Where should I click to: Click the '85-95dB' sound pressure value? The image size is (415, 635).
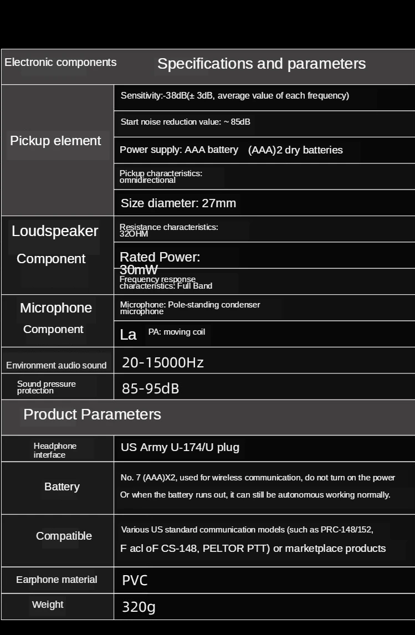[151, 388]
